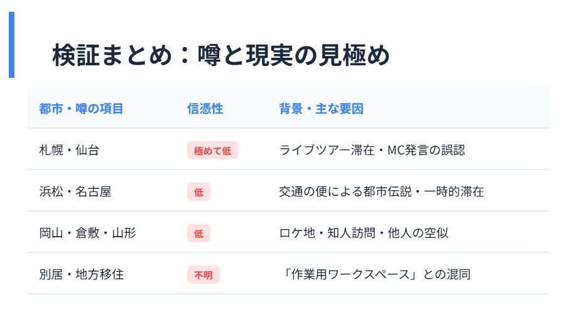Click the 背景・主な要因 column header
Screen dimensions: 562x312
(x=322, y=109)
